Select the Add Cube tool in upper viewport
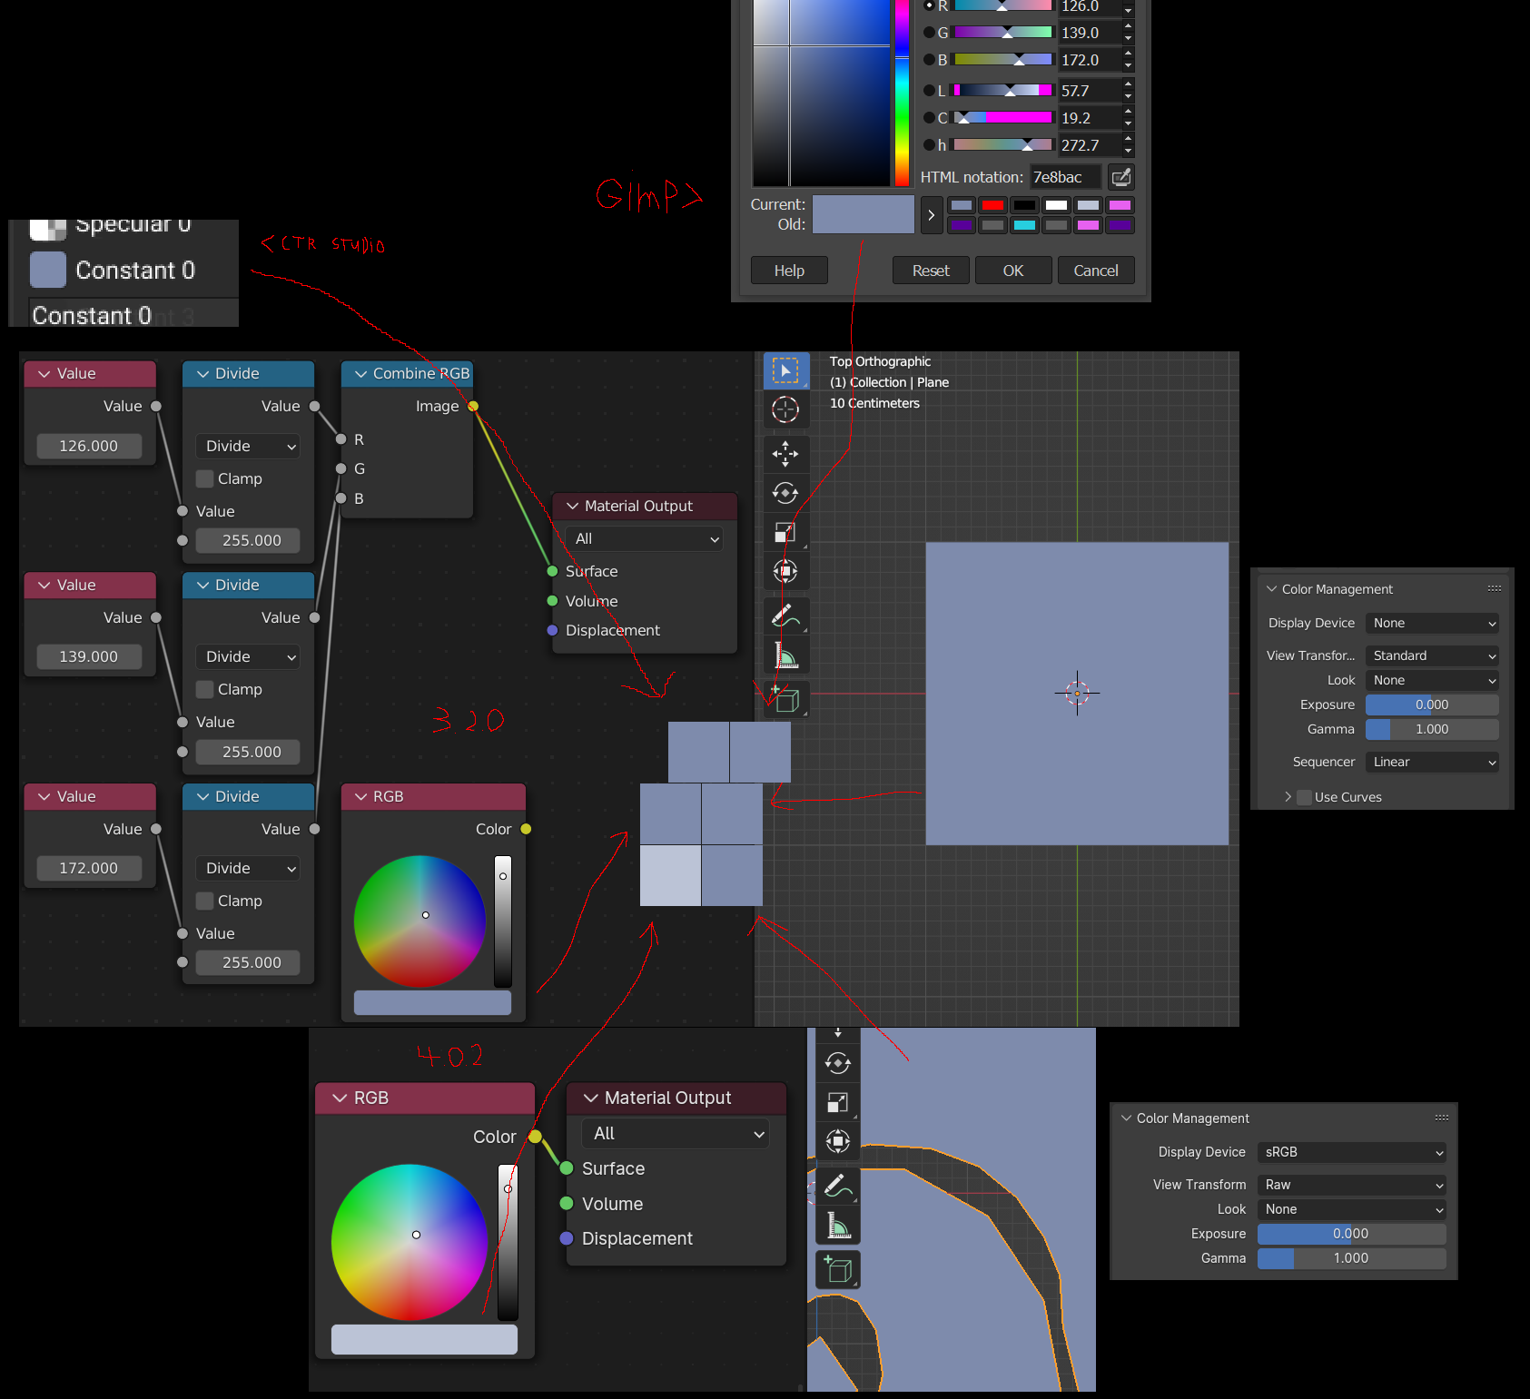Viewport: 1530px width, 1399px height. click(x=785, y=699)
